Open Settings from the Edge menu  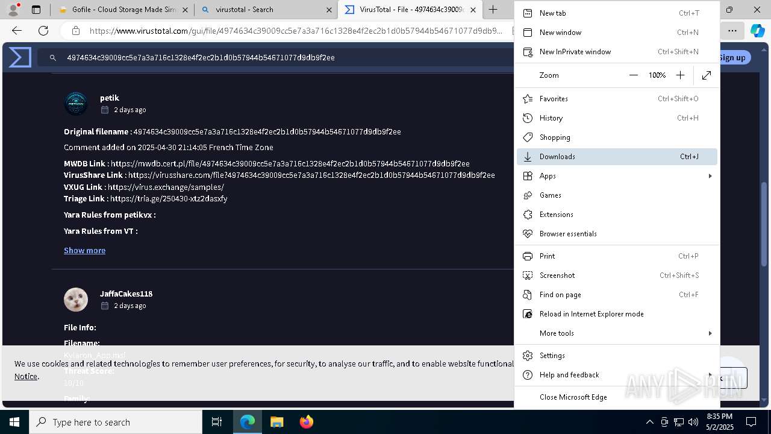coord(617,356)
